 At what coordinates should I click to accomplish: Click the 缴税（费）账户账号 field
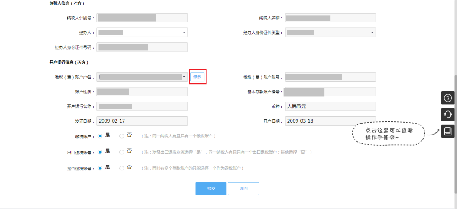(330, 77)
